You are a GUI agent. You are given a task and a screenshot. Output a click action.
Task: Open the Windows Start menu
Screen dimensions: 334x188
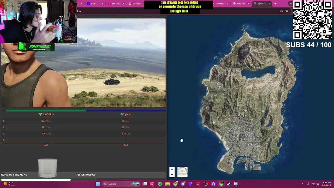tap(98, 184)
